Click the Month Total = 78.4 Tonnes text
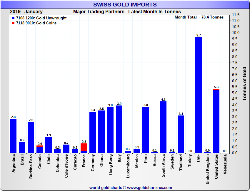Screen dimensions: 250x191 199,17
